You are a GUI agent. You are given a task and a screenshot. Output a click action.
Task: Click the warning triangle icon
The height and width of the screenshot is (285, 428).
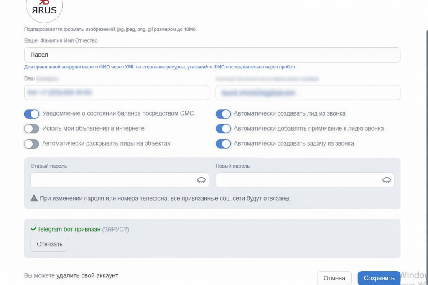(x=34, y=199)
